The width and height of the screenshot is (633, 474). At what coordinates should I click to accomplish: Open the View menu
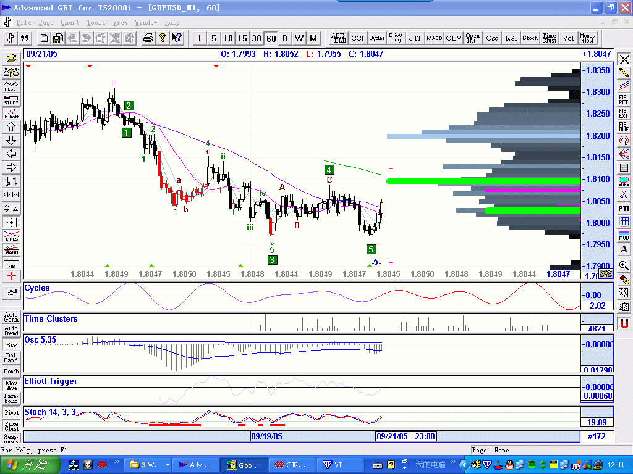pos(120,23)
